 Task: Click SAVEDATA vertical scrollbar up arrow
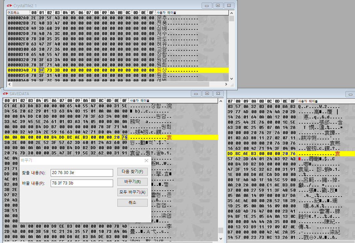(221, 101)
